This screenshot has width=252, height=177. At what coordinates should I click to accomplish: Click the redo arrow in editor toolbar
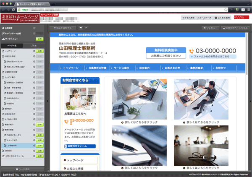coord(87,28)
